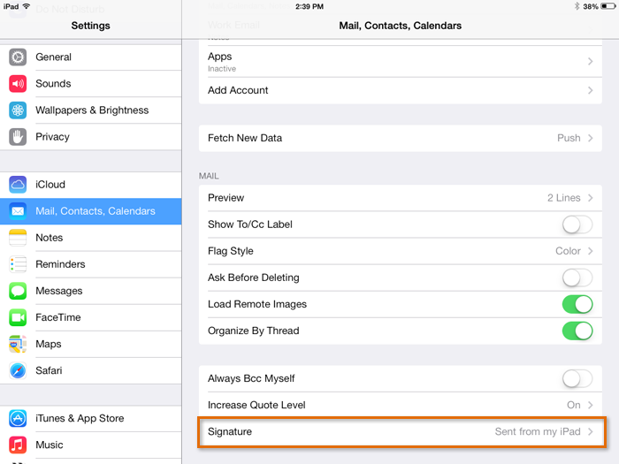Tap the Mail envelope icon in sidebar

point(18,211)
